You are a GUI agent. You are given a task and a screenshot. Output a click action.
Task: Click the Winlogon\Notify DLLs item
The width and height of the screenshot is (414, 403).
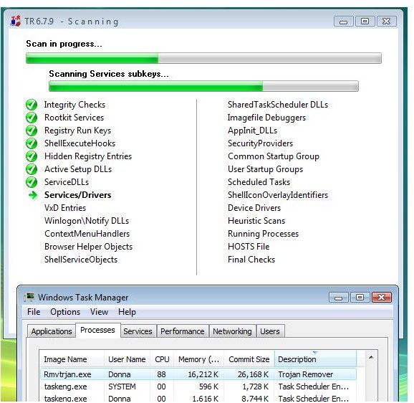tap(87, 221)
